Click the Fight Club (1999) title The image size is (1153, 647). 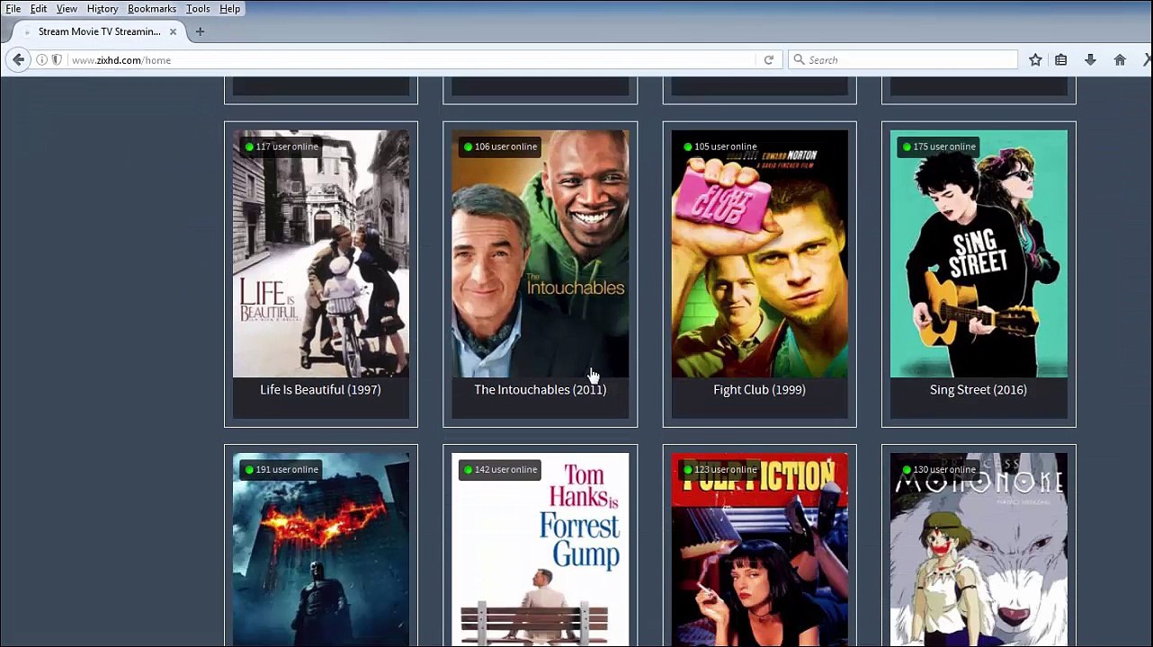pyautogui.click(x=760, y=390)
